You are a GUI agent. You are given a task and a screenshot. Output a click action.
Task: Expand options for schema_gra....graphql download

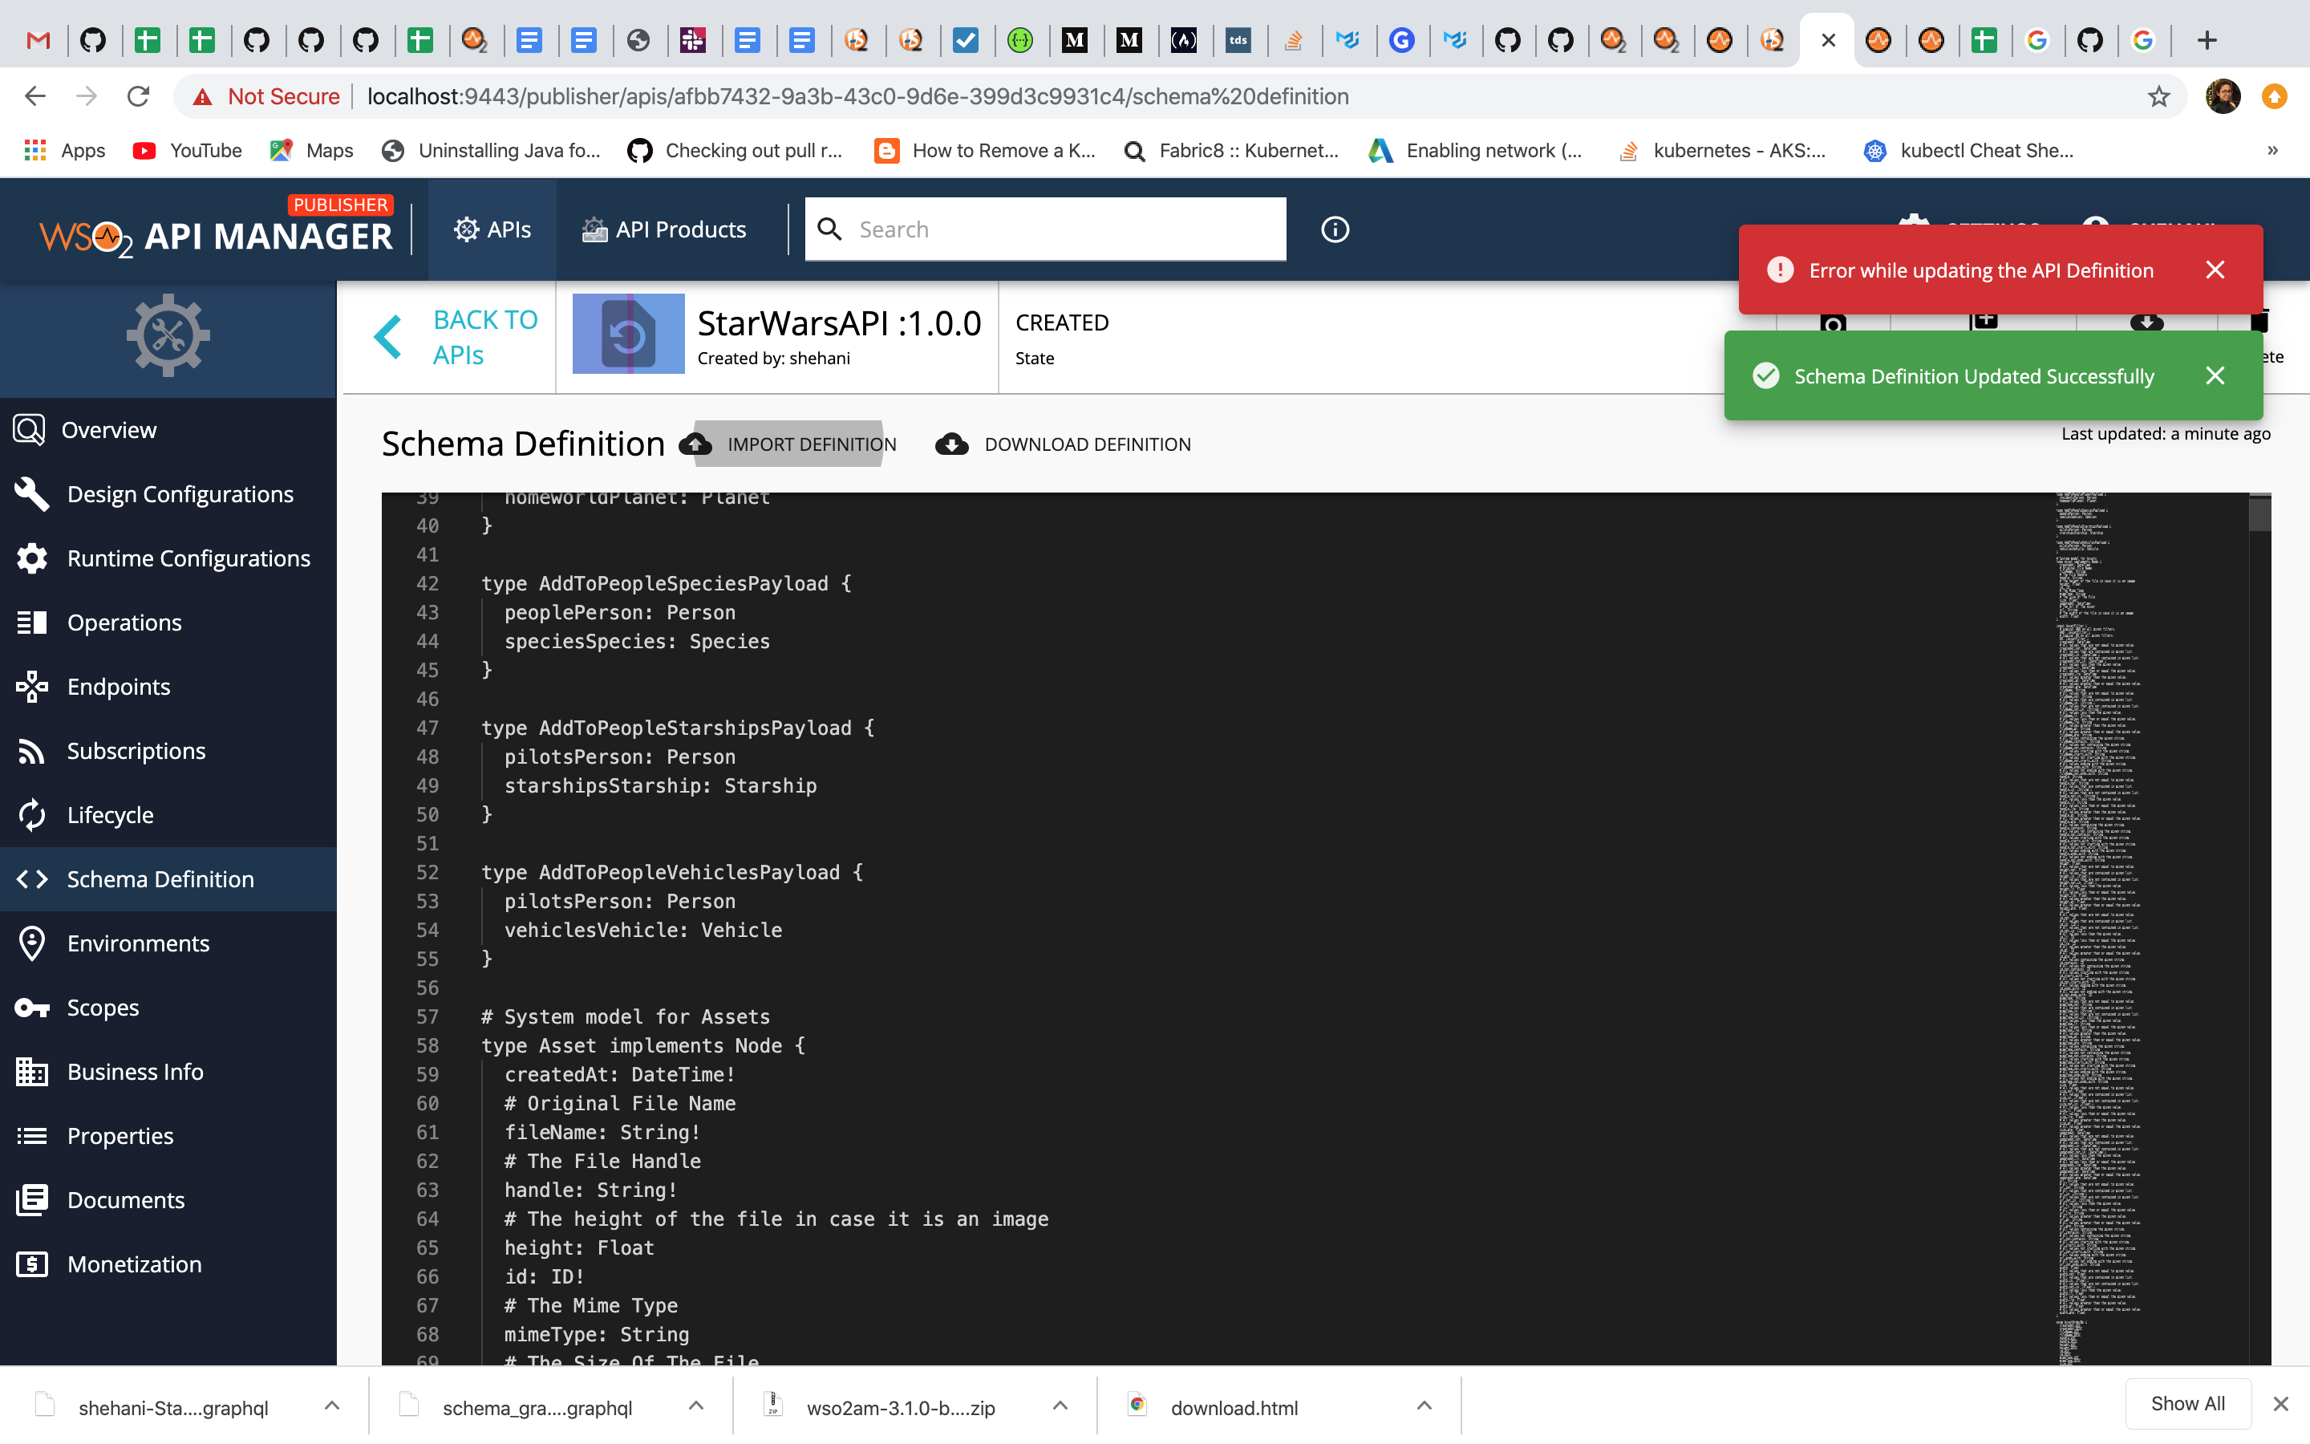[696, 1405]
